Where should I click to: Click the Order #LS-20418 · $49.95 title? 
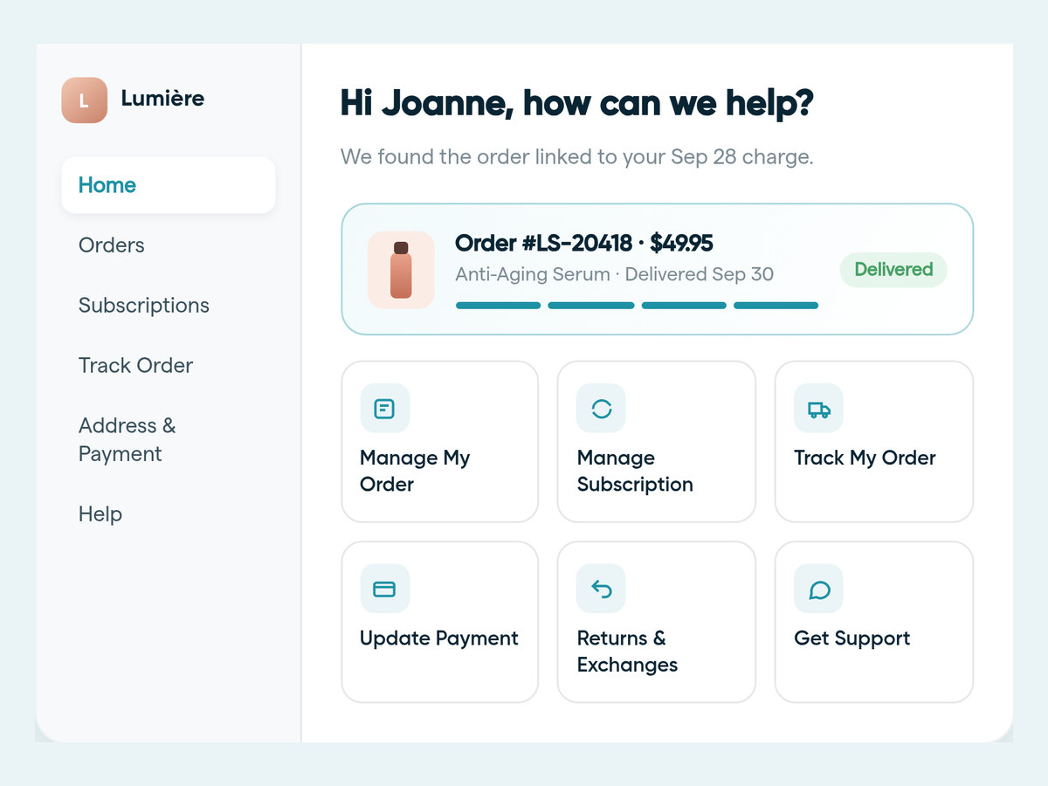pyautogui.click(x=584, y=243)
